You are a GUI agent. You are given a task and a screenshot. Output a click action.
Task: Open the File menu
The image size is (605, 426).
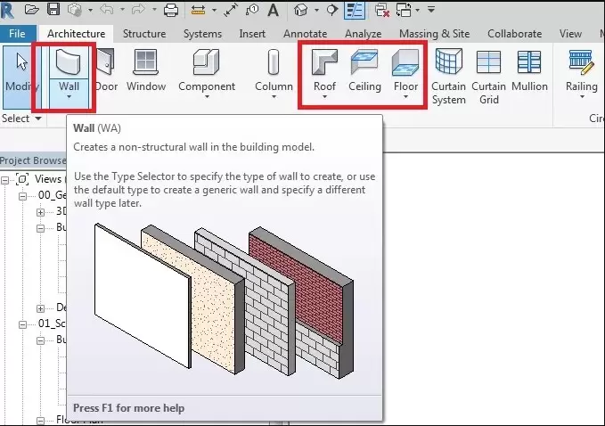[x=17, y=34]
